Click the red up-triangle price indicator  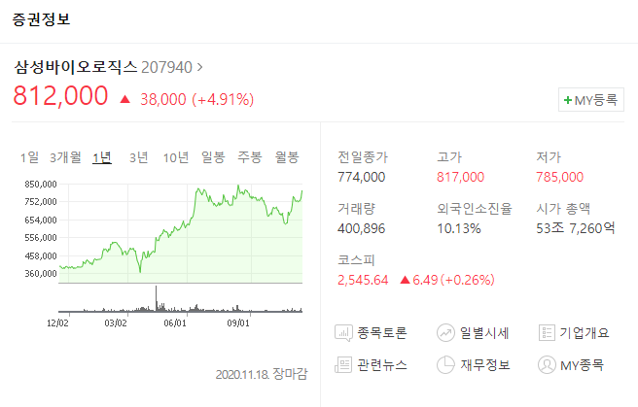click(125, 99)
